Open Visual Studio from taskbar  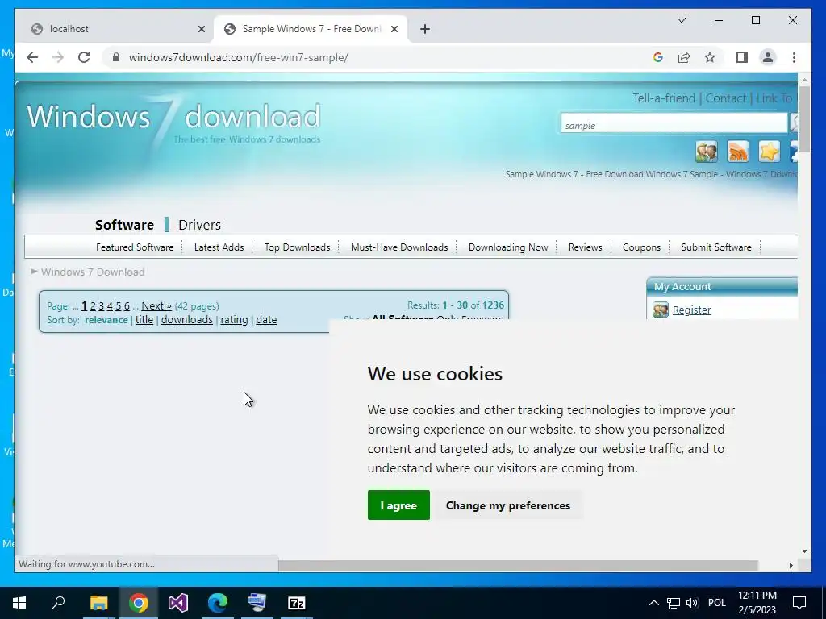(178, 603)
